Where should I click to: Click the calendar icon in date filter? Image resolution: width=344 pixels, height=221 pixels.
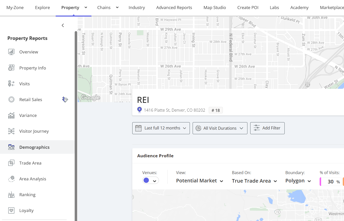[138, 128]
